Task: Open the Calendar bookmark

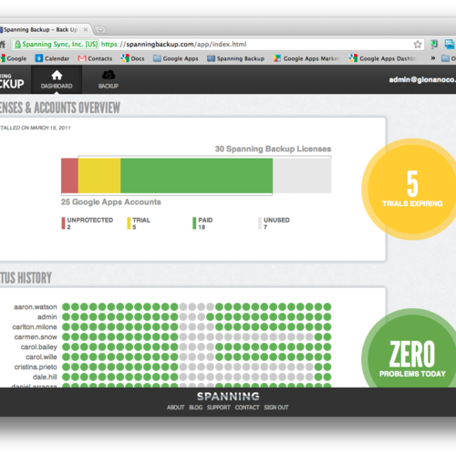Action: (x=52, y=58)
